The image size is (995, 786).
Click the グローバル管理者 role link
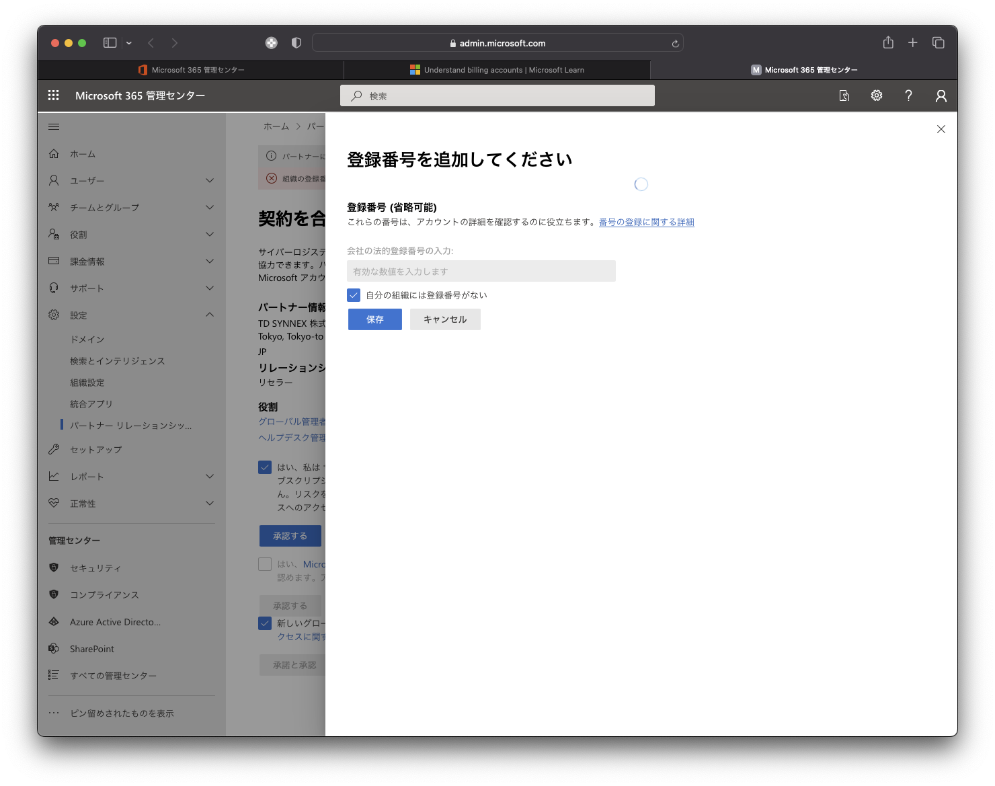[x=292, y=422]
